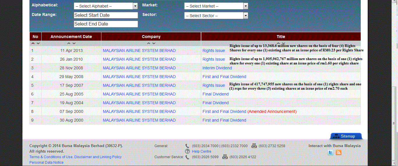Open Malaysian Airline System Berhad link in row 6
The image size is (398, 166).
click(x=139, y=94)
